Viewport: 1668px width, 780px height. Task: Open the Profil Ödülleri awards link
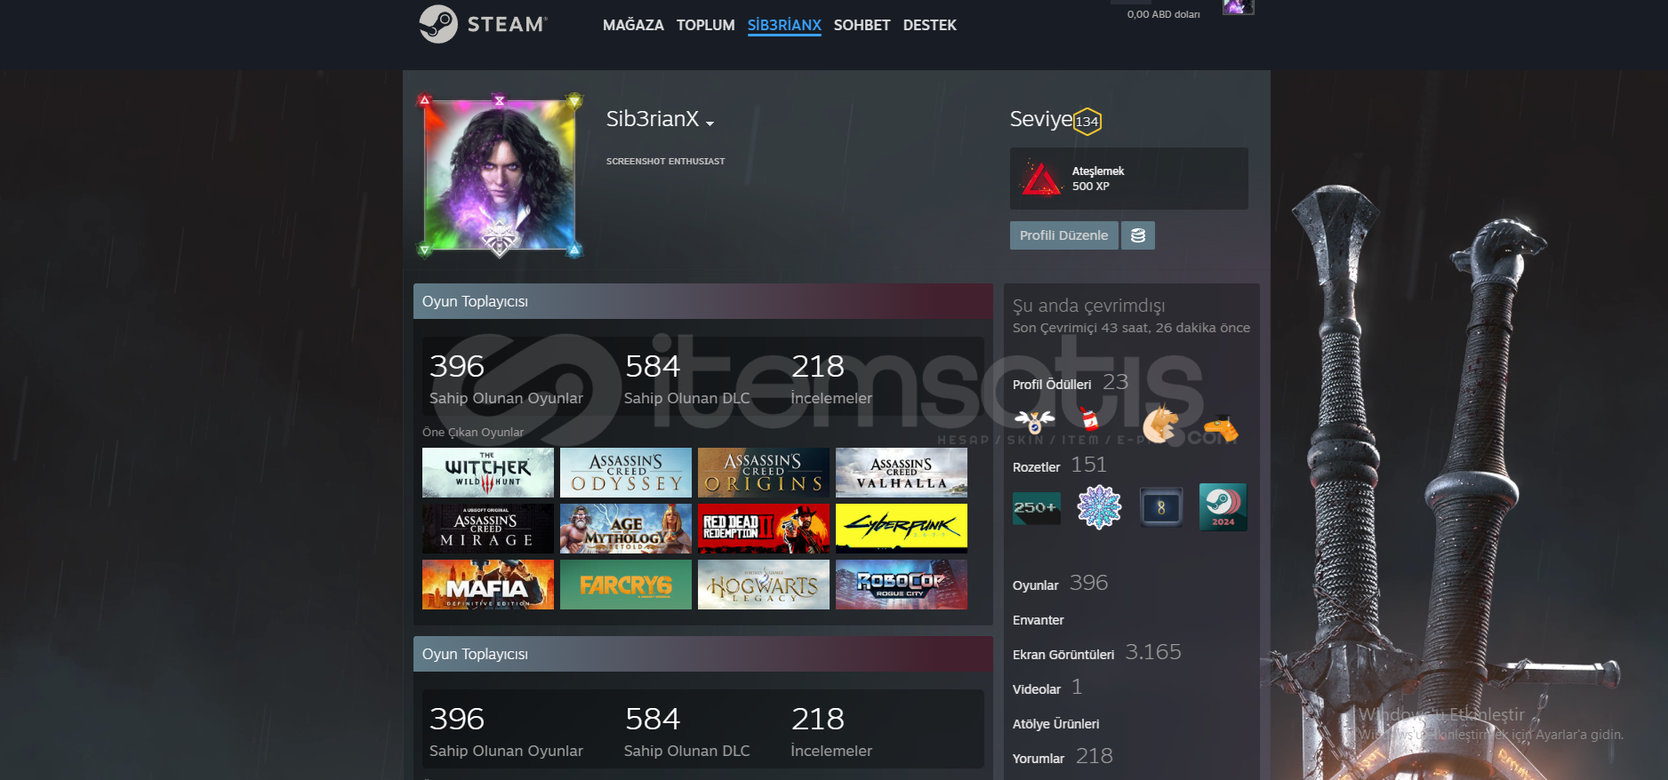click(x=1051, y=385)
